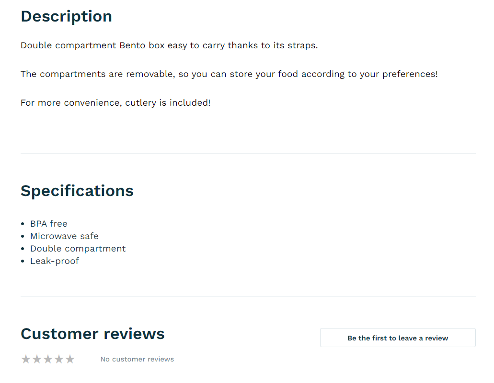Click the 'Double compartment' specification item
The width and height of the screenshot is (494, 383).
78,249
